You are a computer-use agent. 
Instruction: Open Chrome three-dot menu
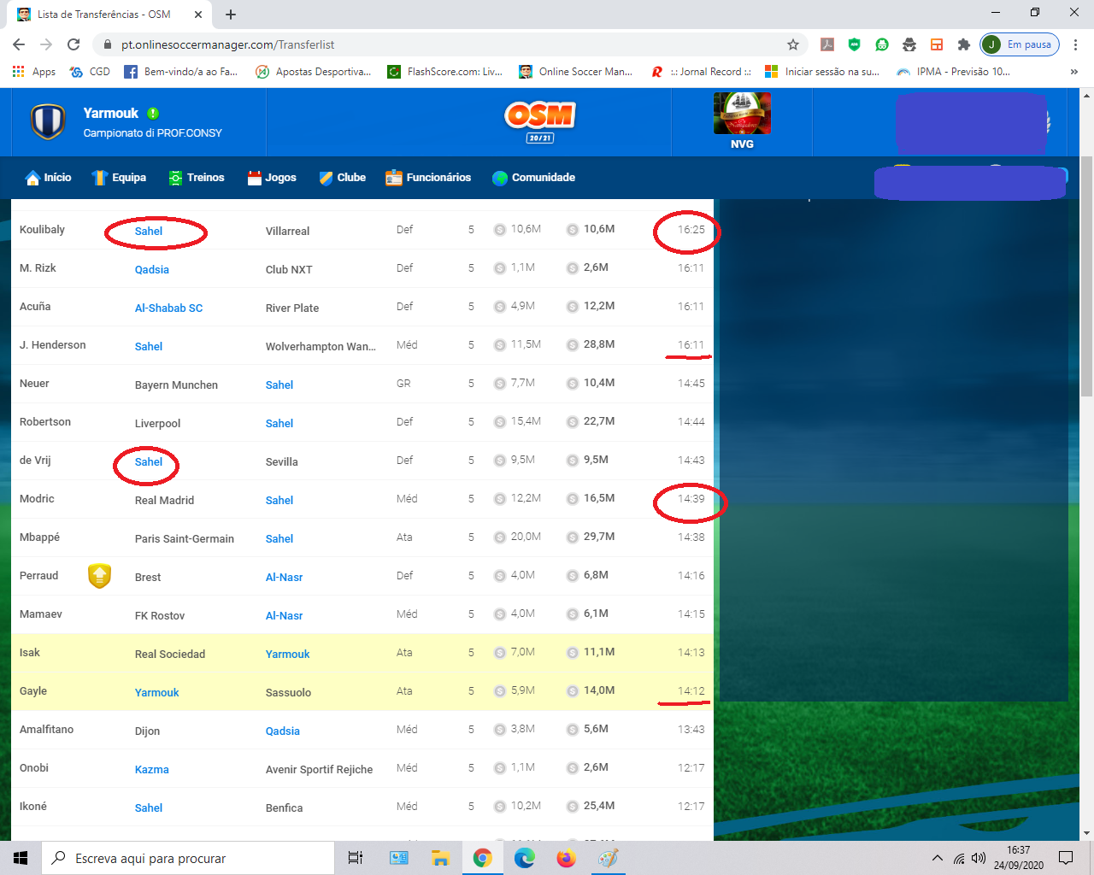(x=1075, y=44)
